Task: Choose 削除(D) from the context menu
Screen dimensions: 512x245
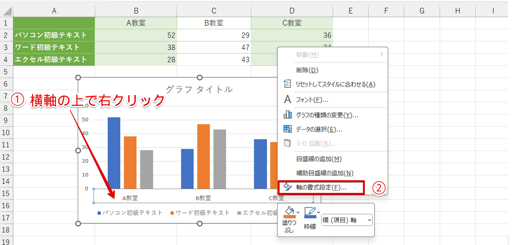Action: tap(307, 70)
